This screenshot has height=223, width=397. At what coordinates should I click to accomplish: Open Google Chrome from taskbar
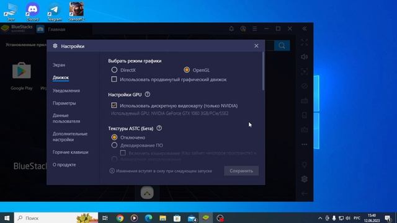point(120,218)
